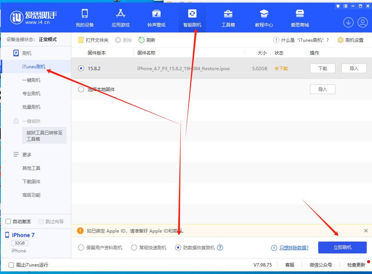The width and height of the screenshot is (372, 274).
Task: Click the 爱思助手 i4 logo
Action: tap(34, 18)
